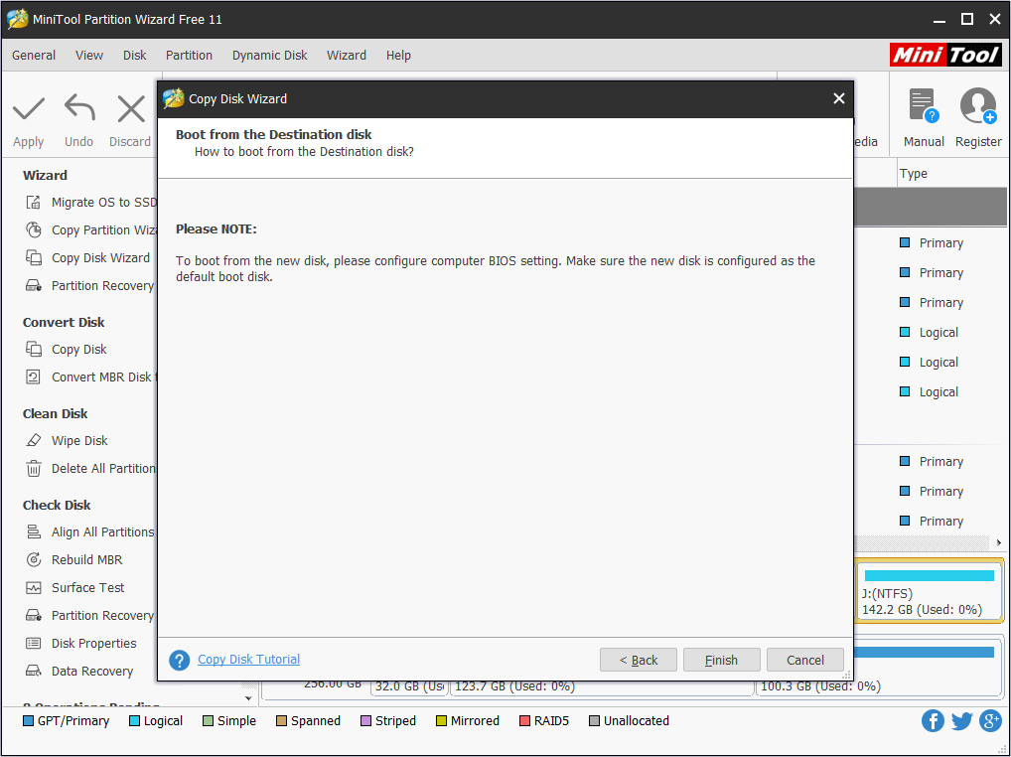Click the Discard X icon
The height and width of the screenshot is (757, 1011).
point(131,109)
